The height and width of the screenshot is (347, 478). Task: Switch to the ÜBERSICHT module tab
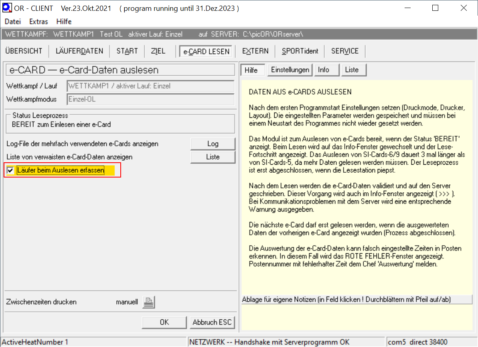click(x=24, y=51)
